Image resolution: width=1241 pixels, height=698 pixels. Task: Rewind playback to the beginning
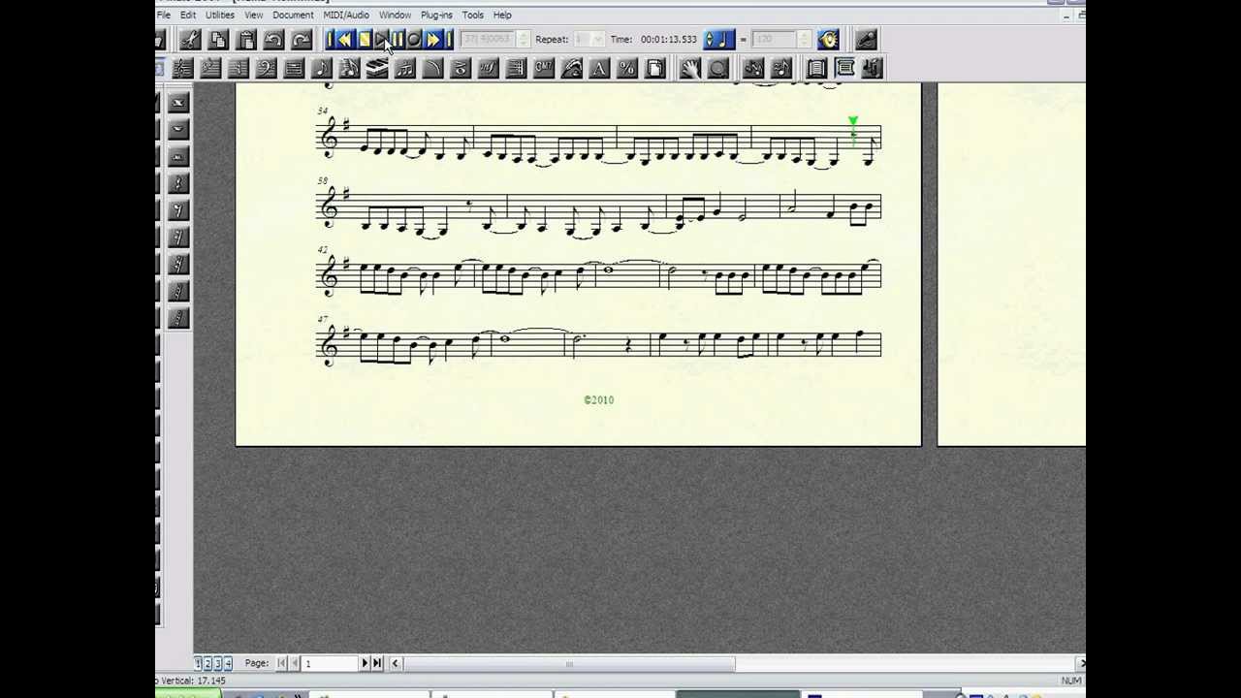tap(331, 40)
